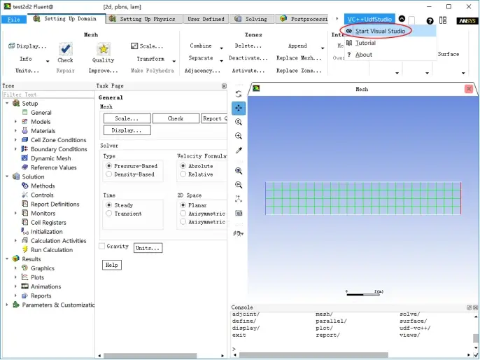This screenshot has height=360, width=480.
Task: Click the camera snapshot icon
Action: pyautogui.click(x=239, y=213)
